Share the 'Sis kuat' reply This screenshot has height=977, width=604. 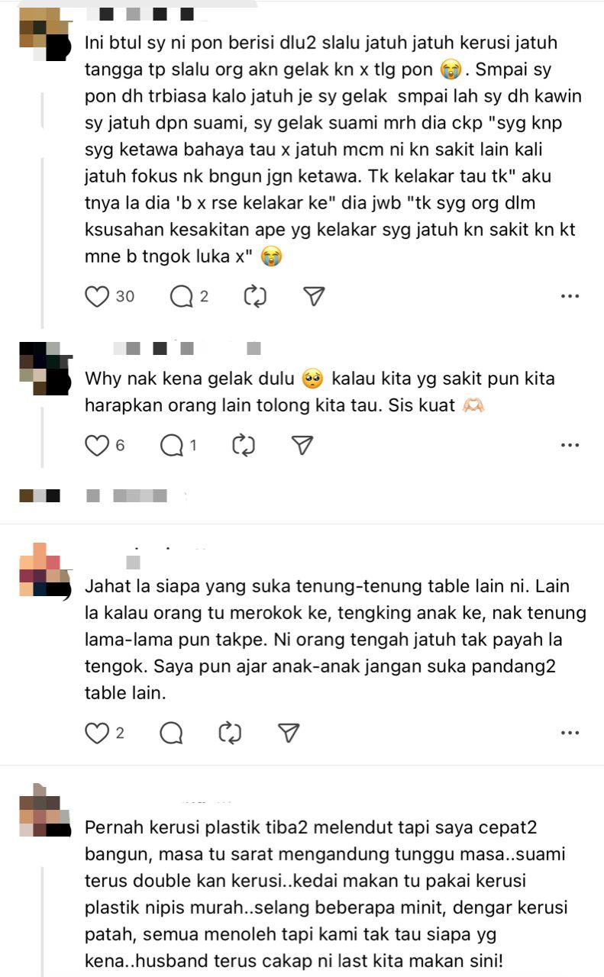303,445
